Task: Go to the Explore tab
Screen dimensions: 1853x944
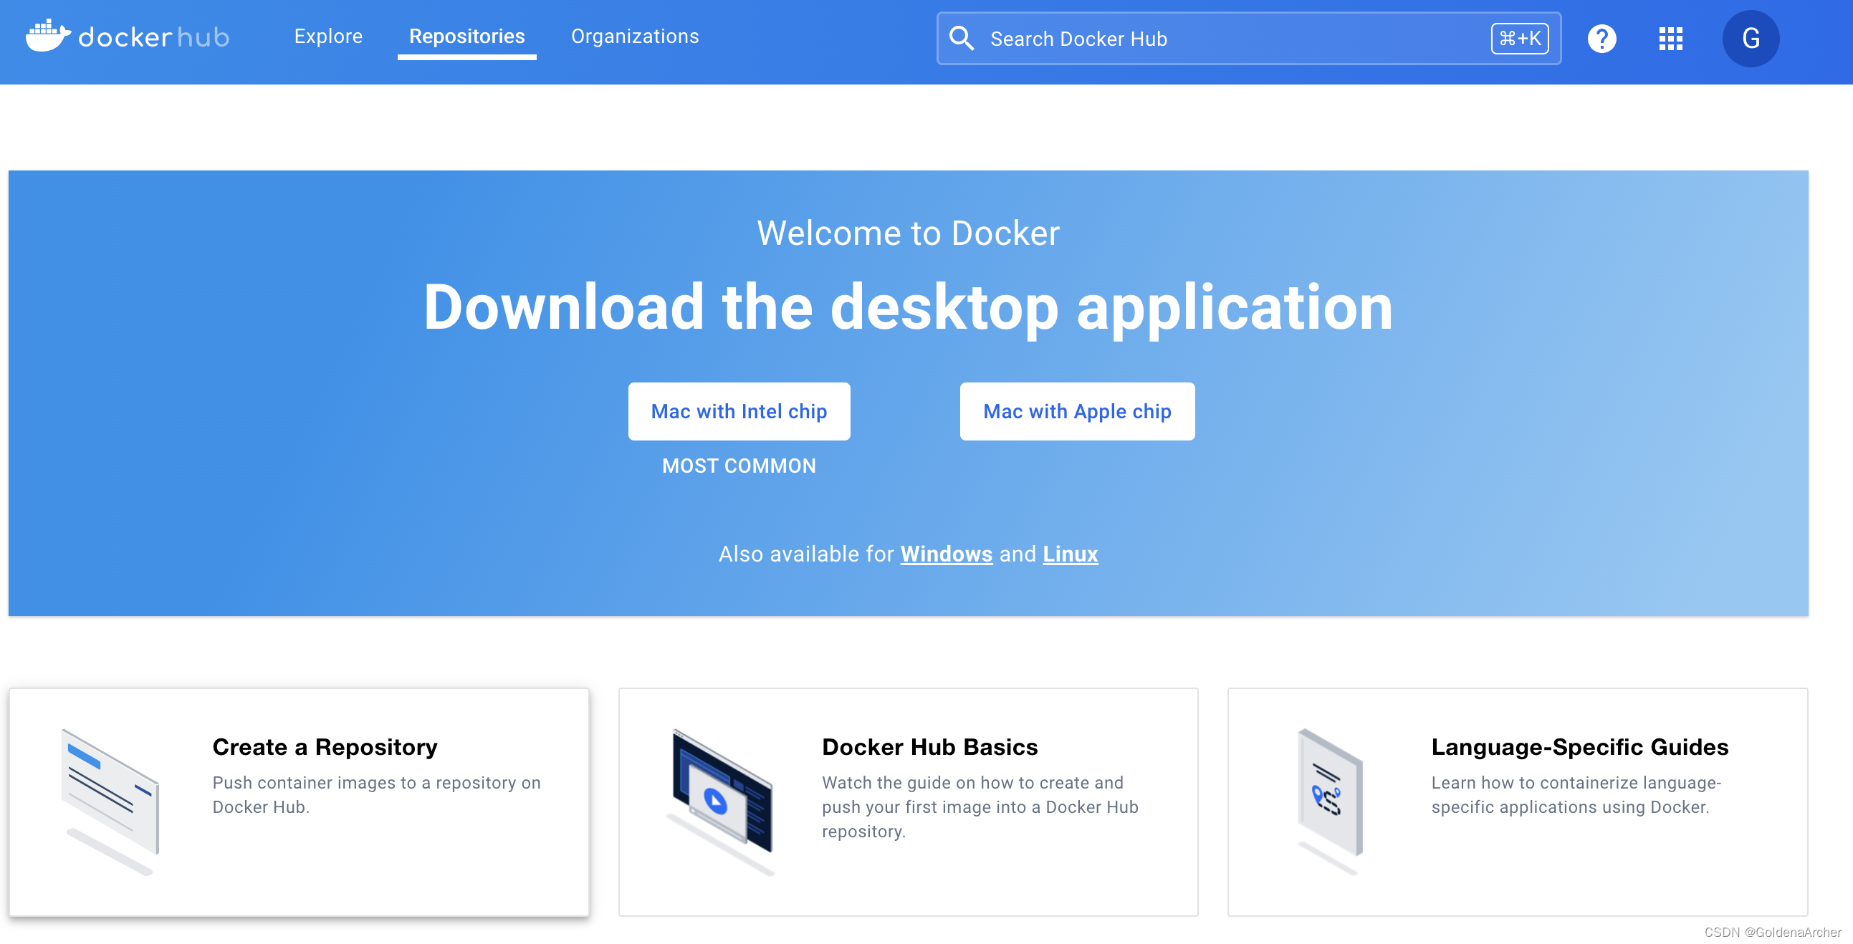Action: coord(328,37)
